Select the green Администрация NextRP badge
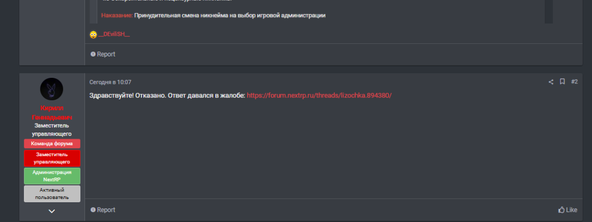The width and height of the screenshot is (592, 222). (x=52, y=176)
